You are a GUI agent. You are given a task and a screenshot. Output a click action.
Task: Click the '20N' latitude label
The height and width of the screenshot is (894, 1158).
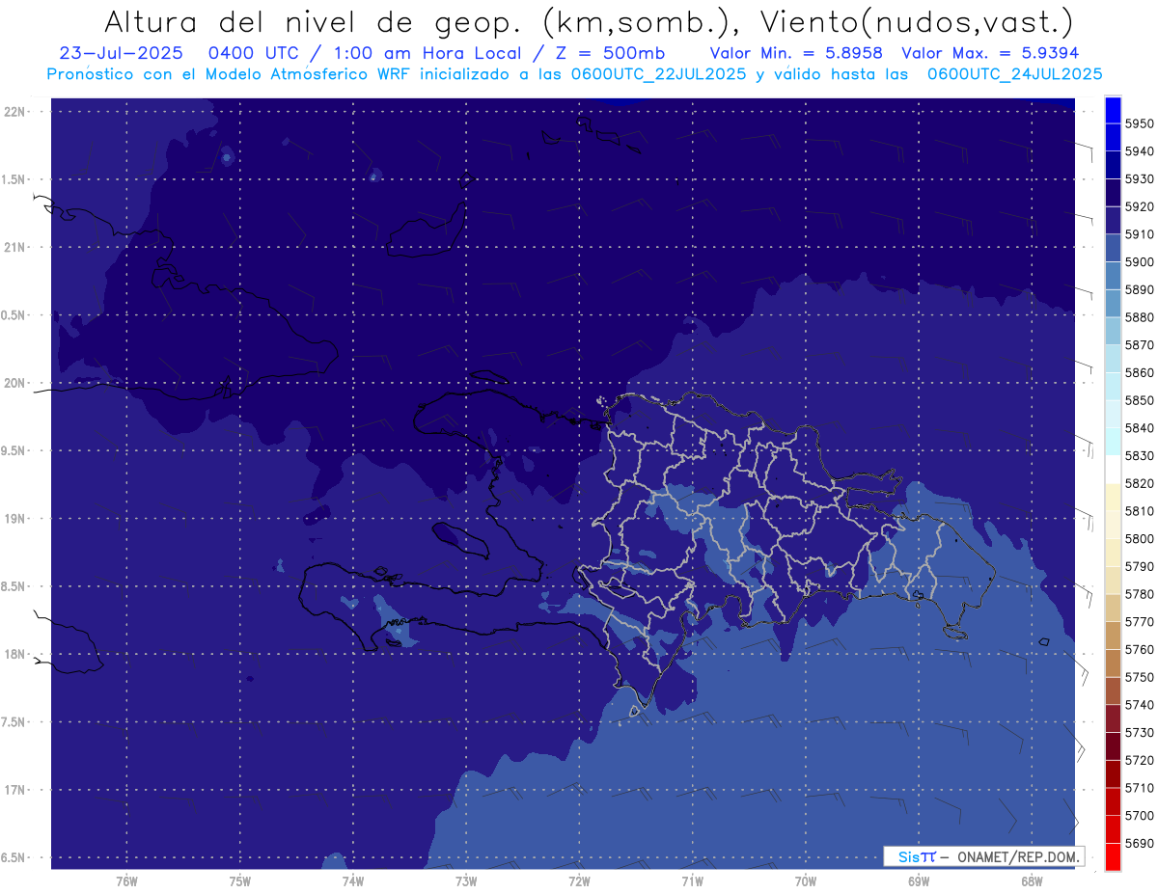[14, 383]
